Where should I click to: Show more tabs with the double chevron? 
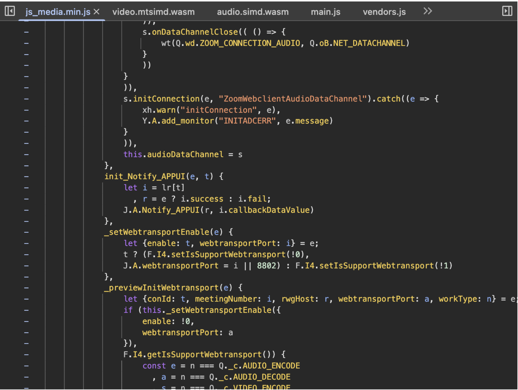tap(427, 11)
